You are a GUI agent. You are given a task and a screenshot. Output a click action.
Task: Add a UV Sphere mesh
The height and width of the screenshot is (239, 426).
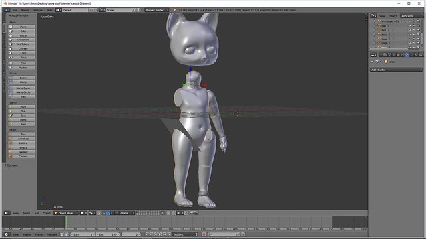(21, 40)
